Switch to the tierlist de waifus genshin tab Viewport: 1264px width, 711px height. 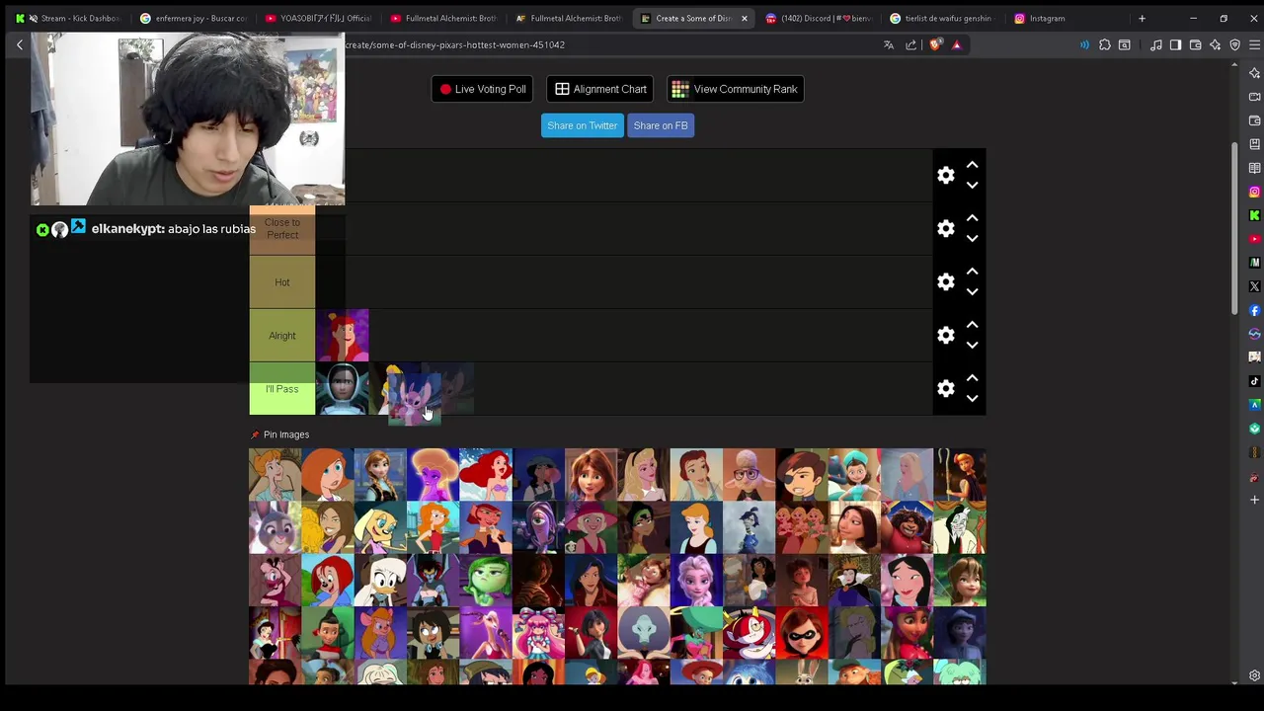pos(945,18)
